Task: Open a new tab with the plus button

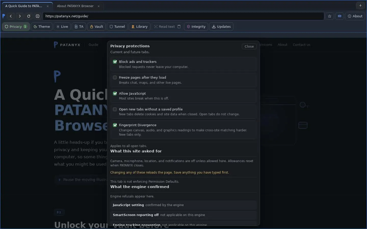Action: tap(360, 5)
